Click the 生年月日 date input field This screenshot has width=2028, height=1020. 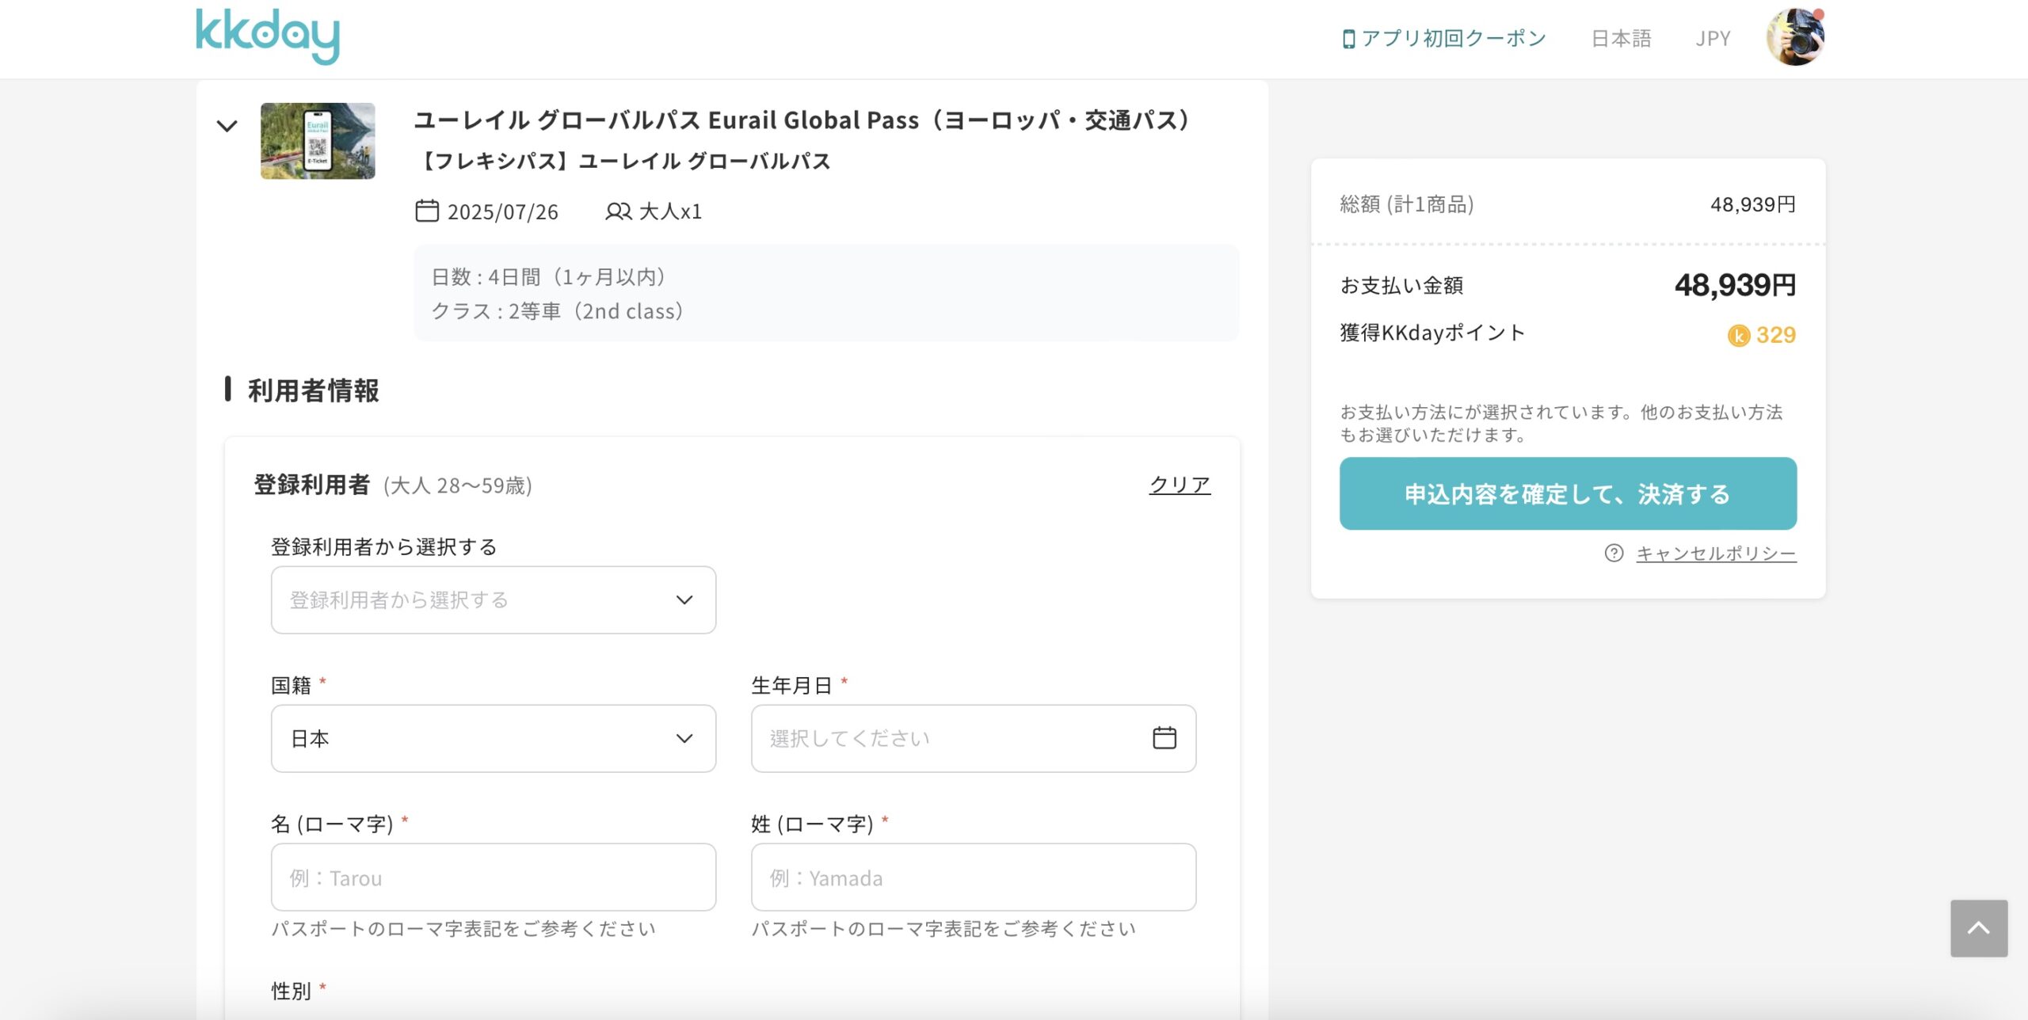coord(974,738)
